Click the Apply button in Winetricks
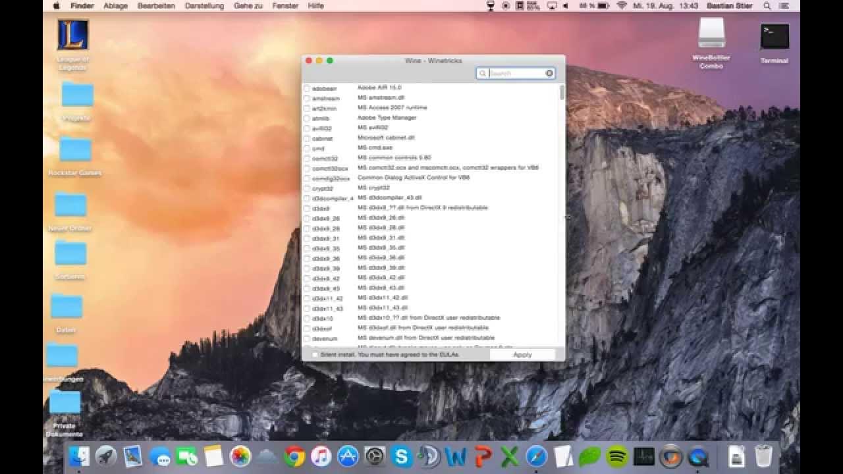The image size is (843, 474). point(522,354)
